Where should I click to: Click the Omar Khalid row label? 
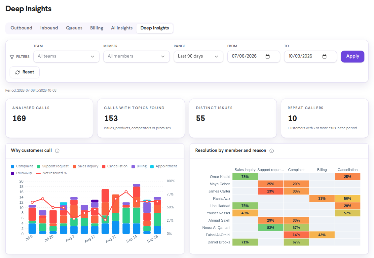coord(220,177)
